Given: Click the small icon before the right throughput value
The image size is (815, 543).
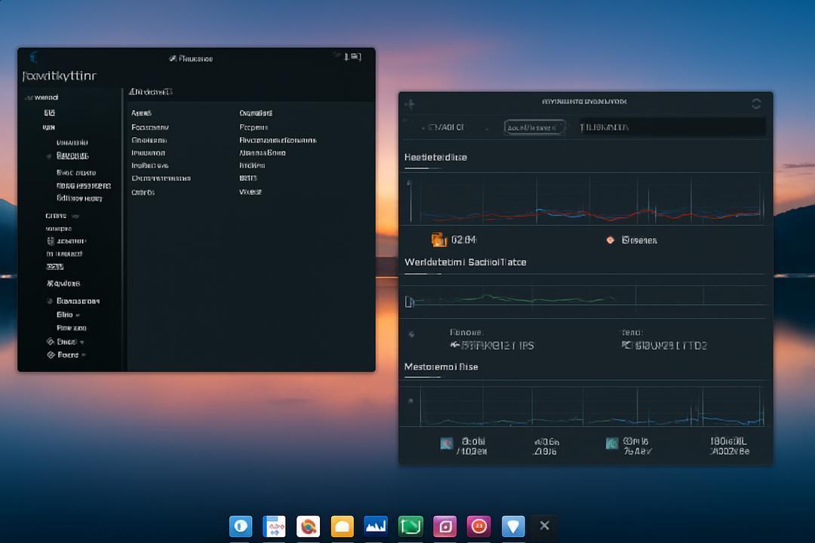Looking at the screenshot, I should point(626,345).
